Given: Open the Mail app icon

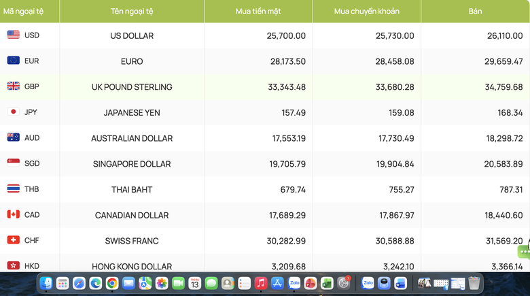Looking at the screenshot, I should click(x=129, y=283).
